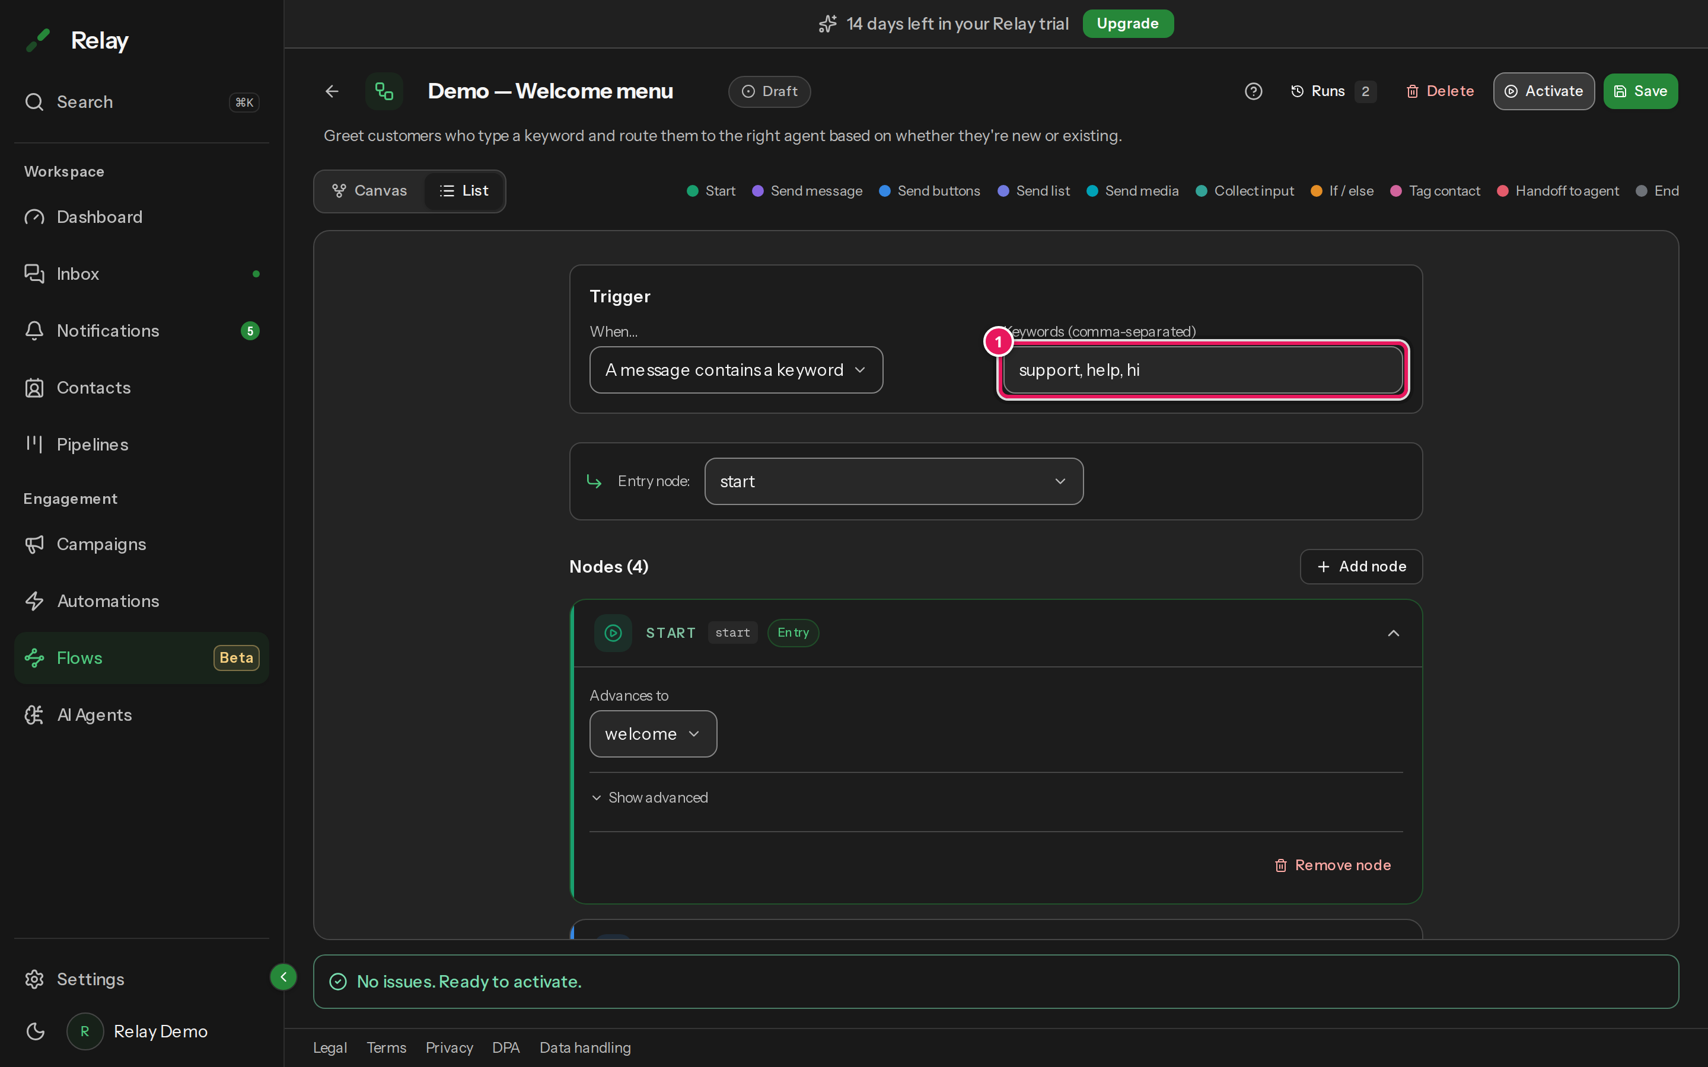This screenshot has width=1708, height=1067.
Task: Open the Privacy link
Action: [x=449, y=1047]
